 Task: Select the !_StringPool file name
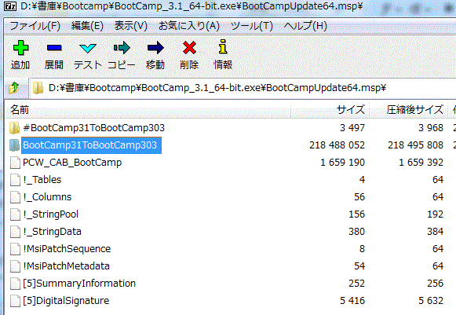[x=50, y=214]
